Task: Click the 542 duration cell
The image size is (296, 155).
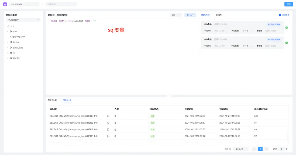Action: click(256, 116)
